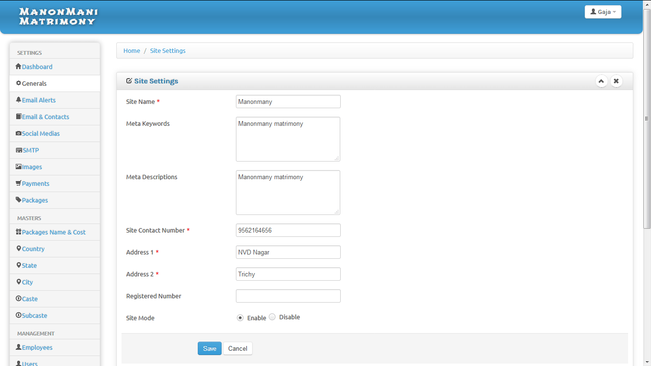Click the Email Alerts bell icon
Screen dimensions: 651x366
click(x=19, y=100)
